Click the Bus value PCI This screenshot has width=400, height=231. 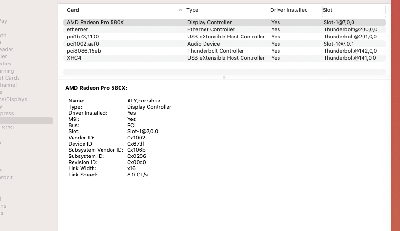[x=131, y=125]
